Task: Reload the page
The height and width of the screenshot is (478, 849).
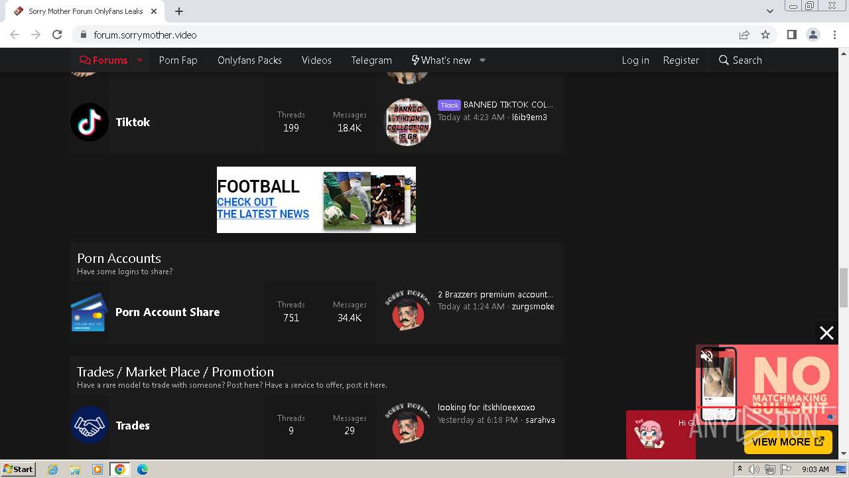Action: (x=57, y=35)
